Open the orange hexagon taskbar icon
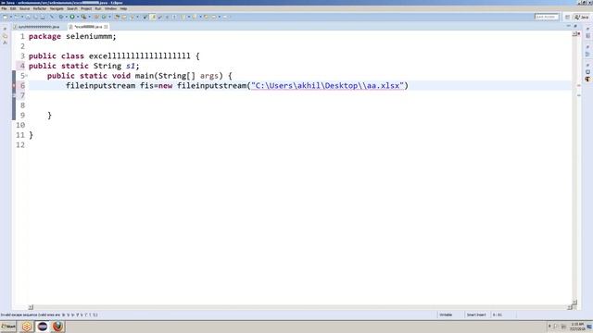The image size is (593, 333). coord(27,327)
